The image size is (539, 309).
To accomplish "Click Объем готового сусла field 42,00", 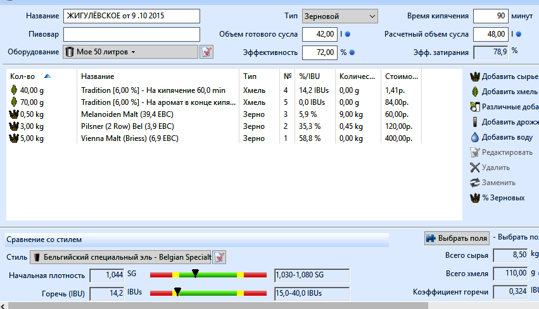I will 320,34.
